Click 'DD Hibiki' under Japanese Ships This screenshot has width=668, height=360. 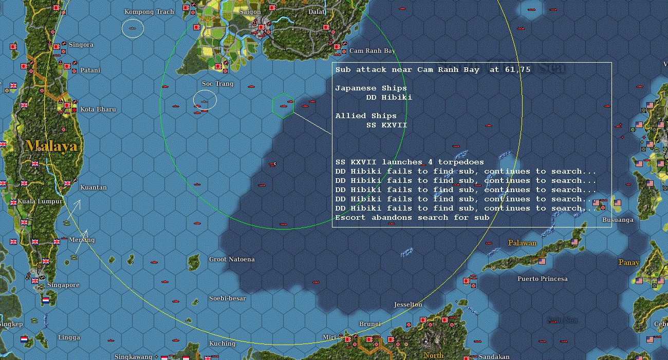[x=389, y=98]
